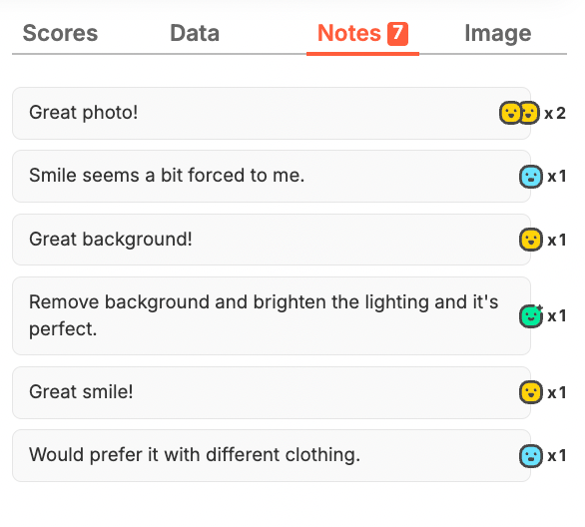Select the 'Great photo!' note
The height and width of the screenshot is (527, 585).
(x=272, y=114)
